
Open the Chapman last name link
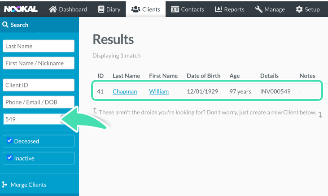click(125, 91)
